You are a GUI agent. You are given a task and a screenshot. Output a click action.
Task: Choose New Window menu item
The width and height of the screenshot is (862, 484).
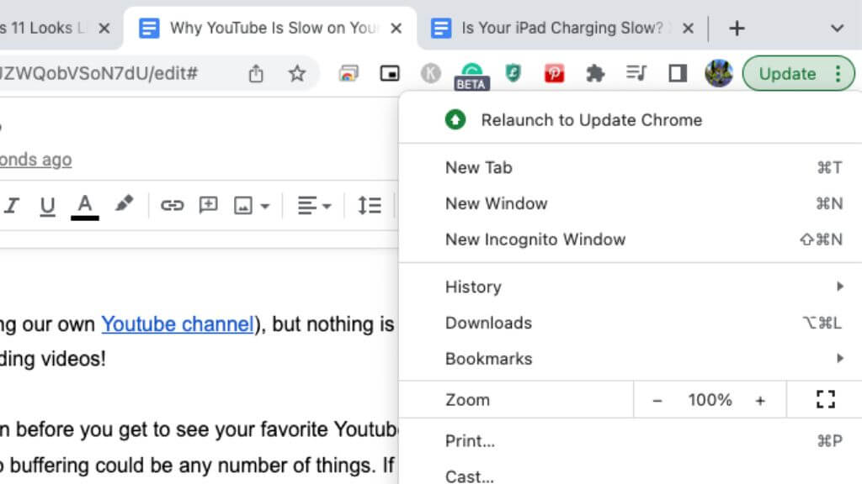pyautogui.click(x=630, y=203)
